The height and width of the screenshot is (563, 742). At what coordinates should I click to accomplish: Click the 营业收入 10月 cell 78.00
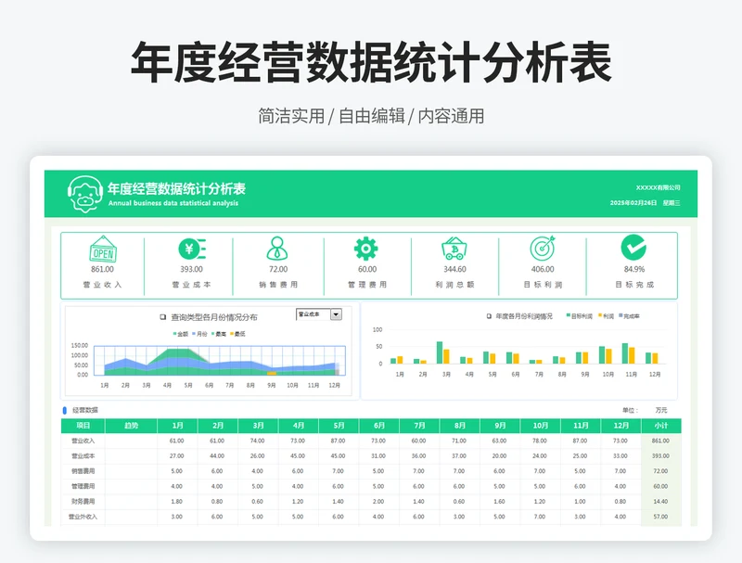540,441
